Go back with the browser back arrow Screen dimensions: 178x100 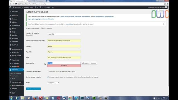[x=11, y=4]
